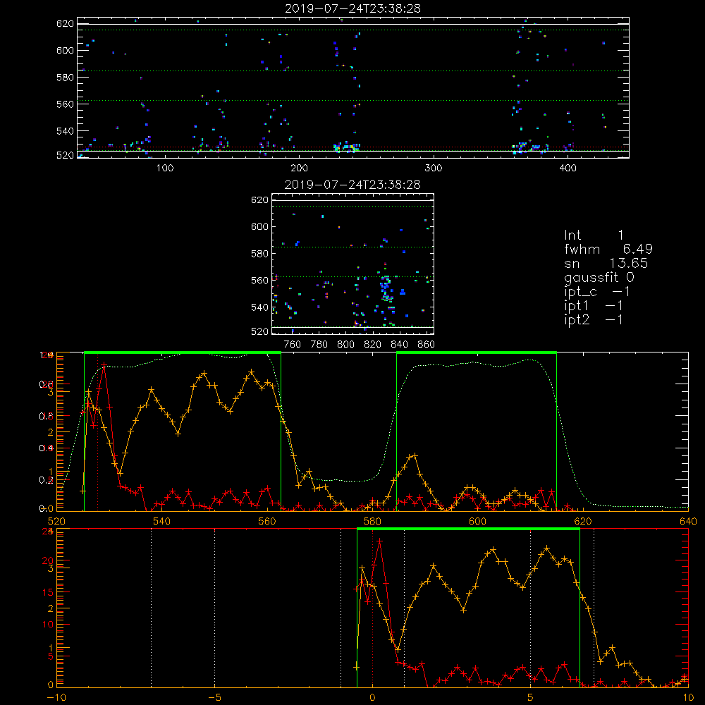
Task: Click the tall red peak in the bottom plot
Action: (x=380, y=541)
